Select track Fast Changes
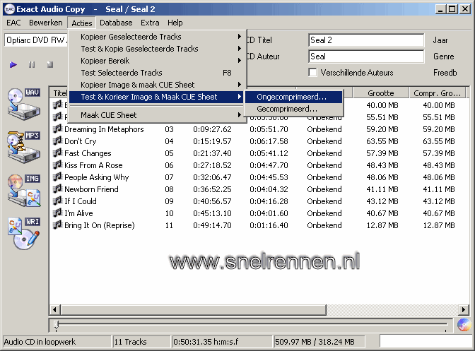Viewport: 475px width, 351px height. 88,153
